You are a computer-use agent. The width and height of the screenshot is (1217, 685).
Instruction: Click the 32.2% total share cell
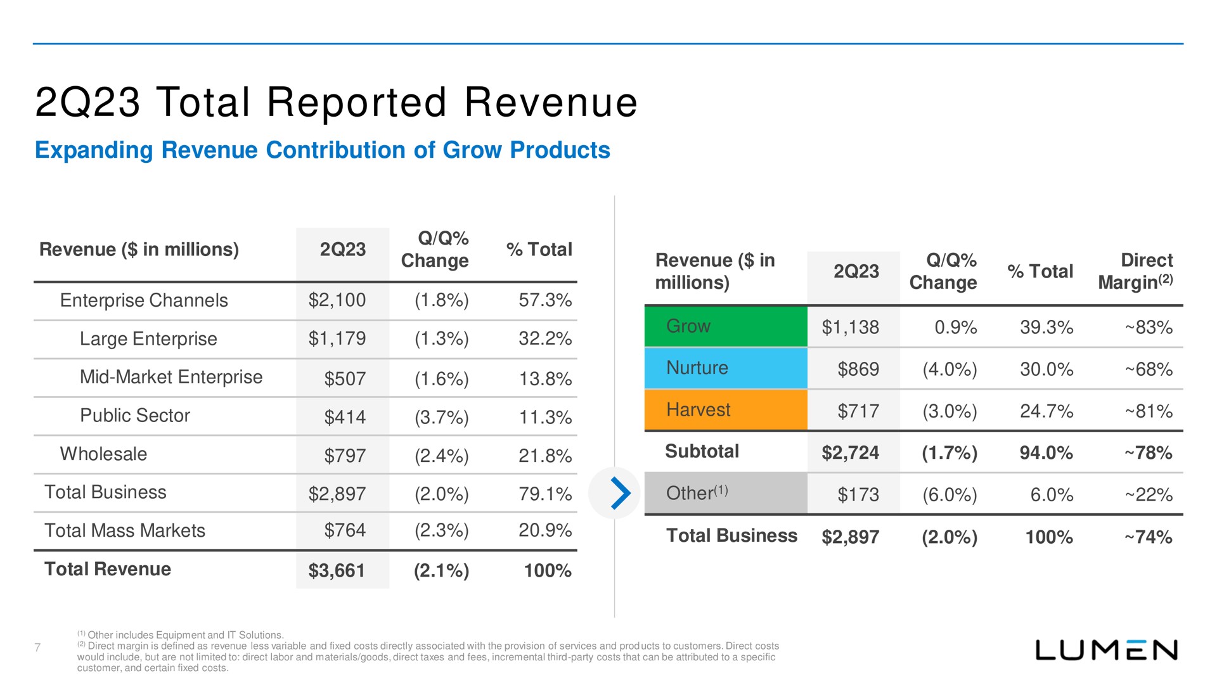[x=545, y=338]
